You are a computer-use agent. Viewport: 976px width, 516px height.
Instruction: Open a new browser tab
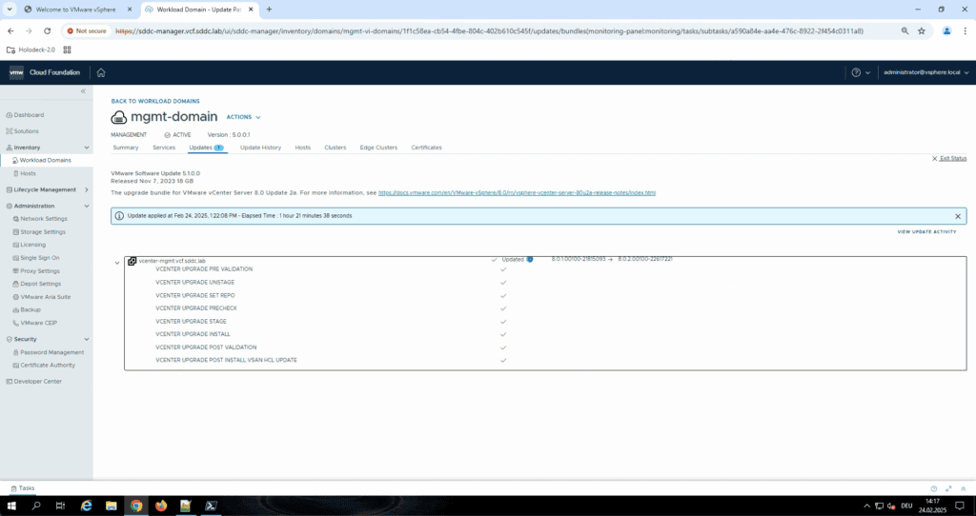pyautogui.click(x=269, y=10)
